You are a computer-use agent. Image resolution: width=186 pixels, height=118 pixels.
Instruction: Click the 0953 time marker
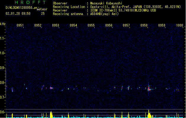click(56, 25)
